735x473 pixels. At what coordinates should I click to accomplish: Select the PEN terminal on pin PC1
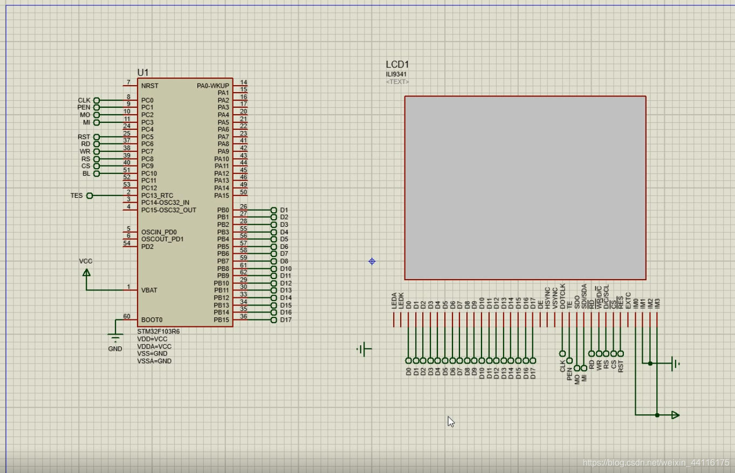click(97, 107)
